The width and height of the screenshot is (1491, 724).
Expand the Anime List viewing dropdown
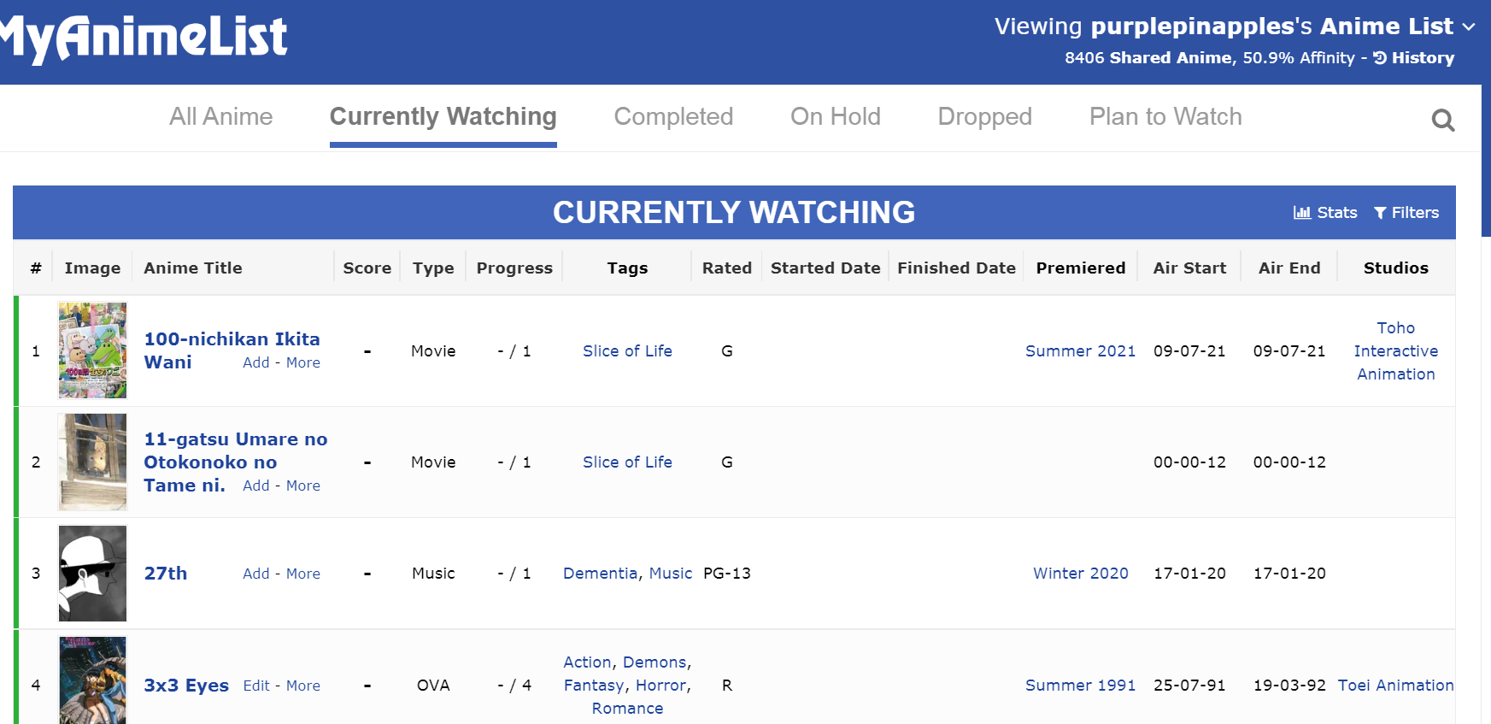pyautogui.click(x=1469, y=27)
